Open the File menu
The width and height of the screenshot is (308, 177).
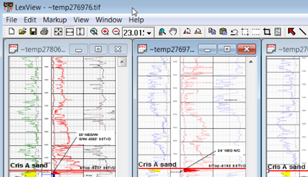click(x=11, y=20)
